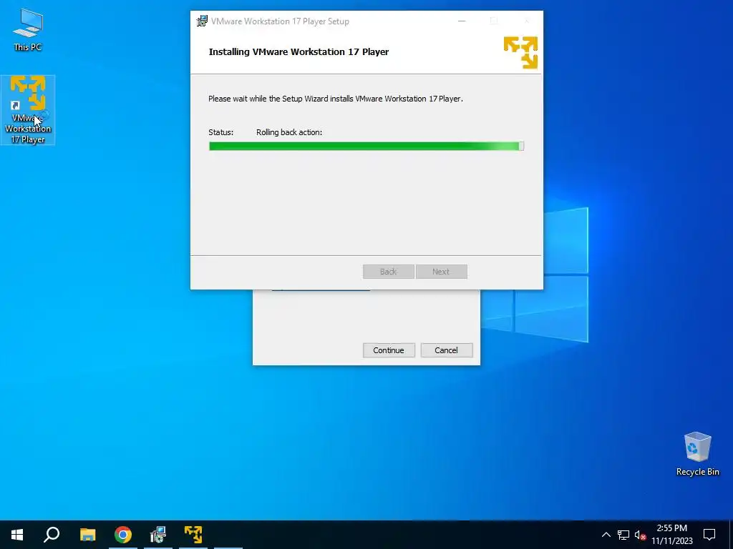Open the network status tray icon
This screenshot has height=549, width=733.
pyautogui.click(x=623, y=535)
